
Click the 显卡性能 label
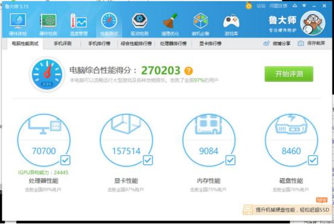[126, 181]
